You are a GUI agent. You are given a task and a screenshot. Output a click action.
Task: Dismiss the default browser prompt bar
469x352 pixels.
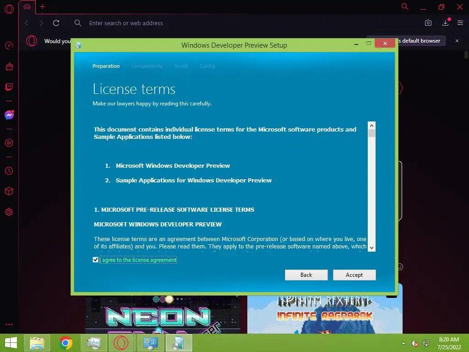pyautogui.click(x=457, y=41)
